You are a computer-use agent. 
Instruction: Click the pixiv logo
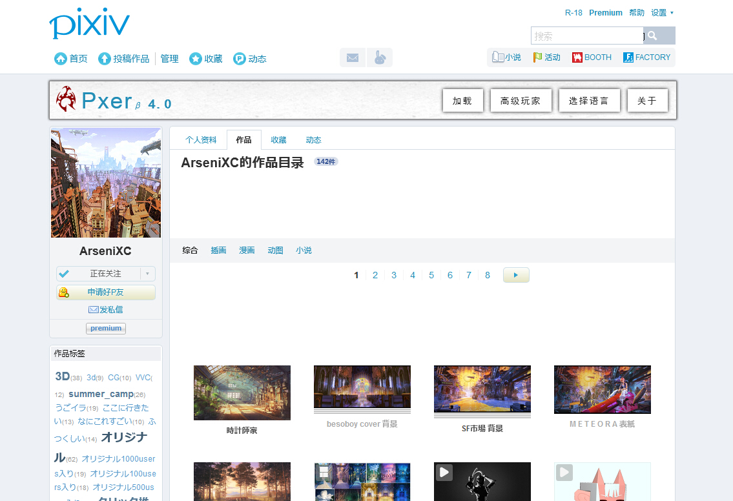click(x=89, y=24)
